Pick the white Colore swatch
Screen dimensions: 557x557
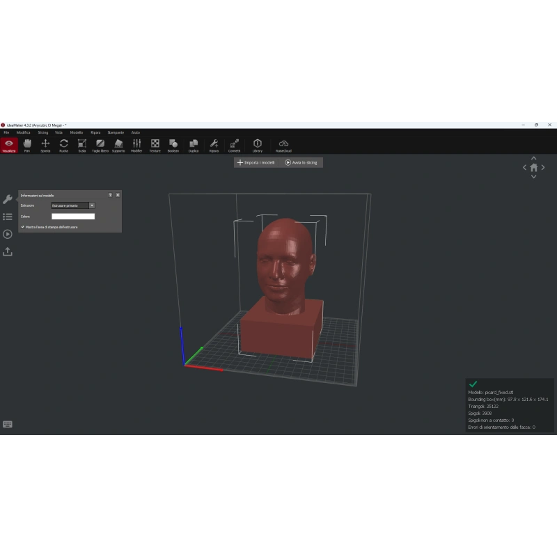click(73, 217)
